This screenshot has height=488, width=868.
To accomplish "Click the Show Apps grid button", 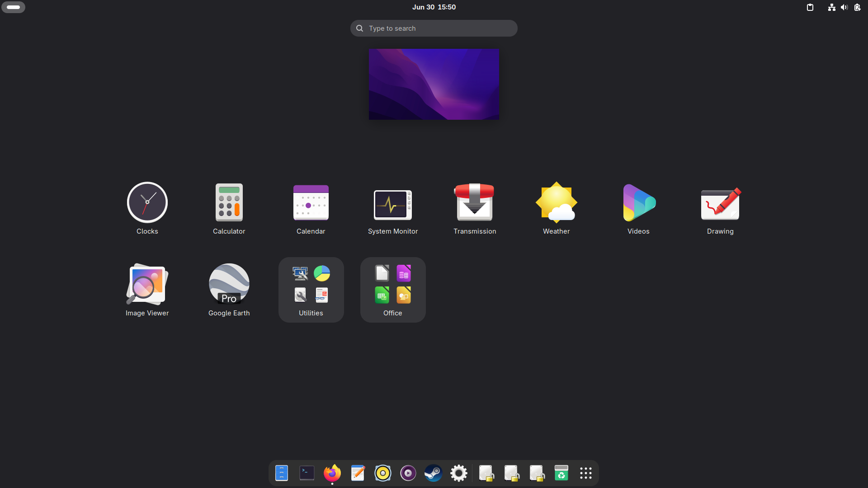I will pyautogui.click(x=586, y=473).
